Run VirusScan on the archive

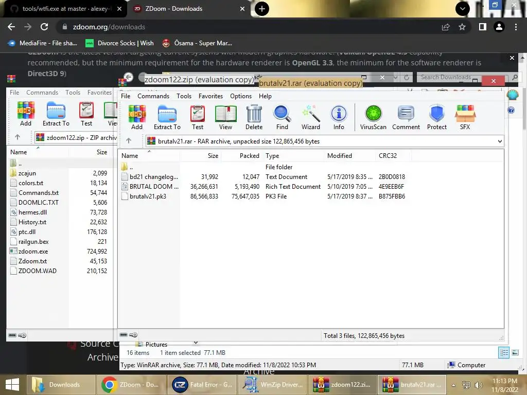(x=373, y=117)
